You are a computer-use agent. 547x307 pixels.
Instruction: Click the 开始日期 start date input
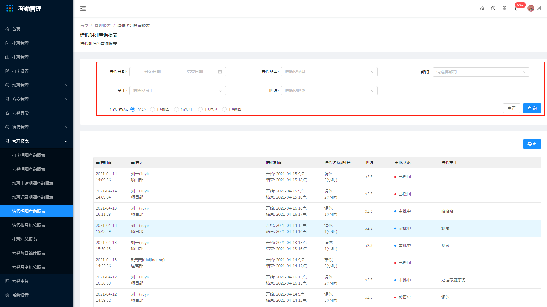[153, 72]
